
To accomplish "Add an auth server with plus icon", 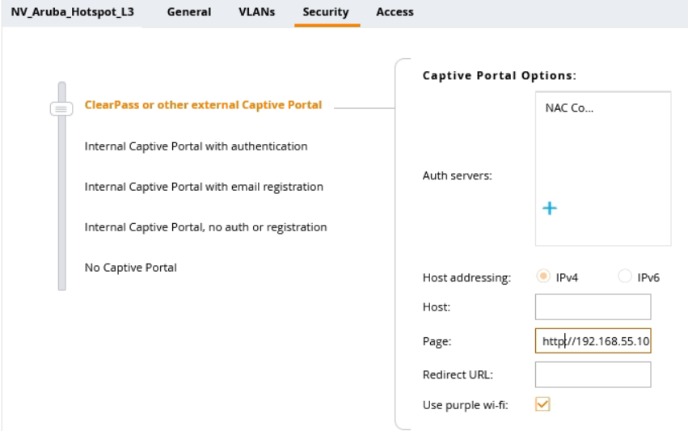I will [x=550, y=208].
